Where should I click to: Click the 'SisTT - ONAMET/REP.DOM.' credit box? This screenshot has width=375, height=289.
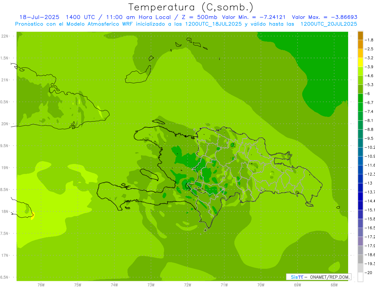(318, 277)
